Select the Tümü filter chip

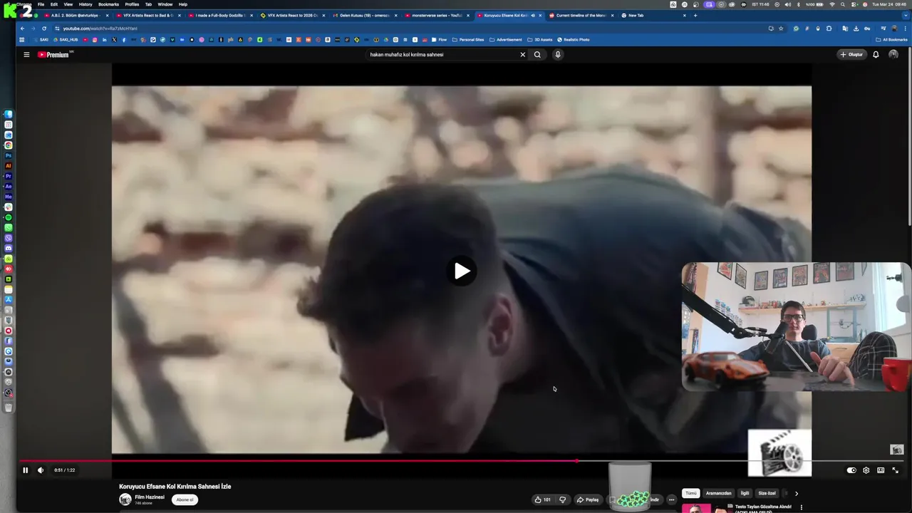[x=690, y=493]
